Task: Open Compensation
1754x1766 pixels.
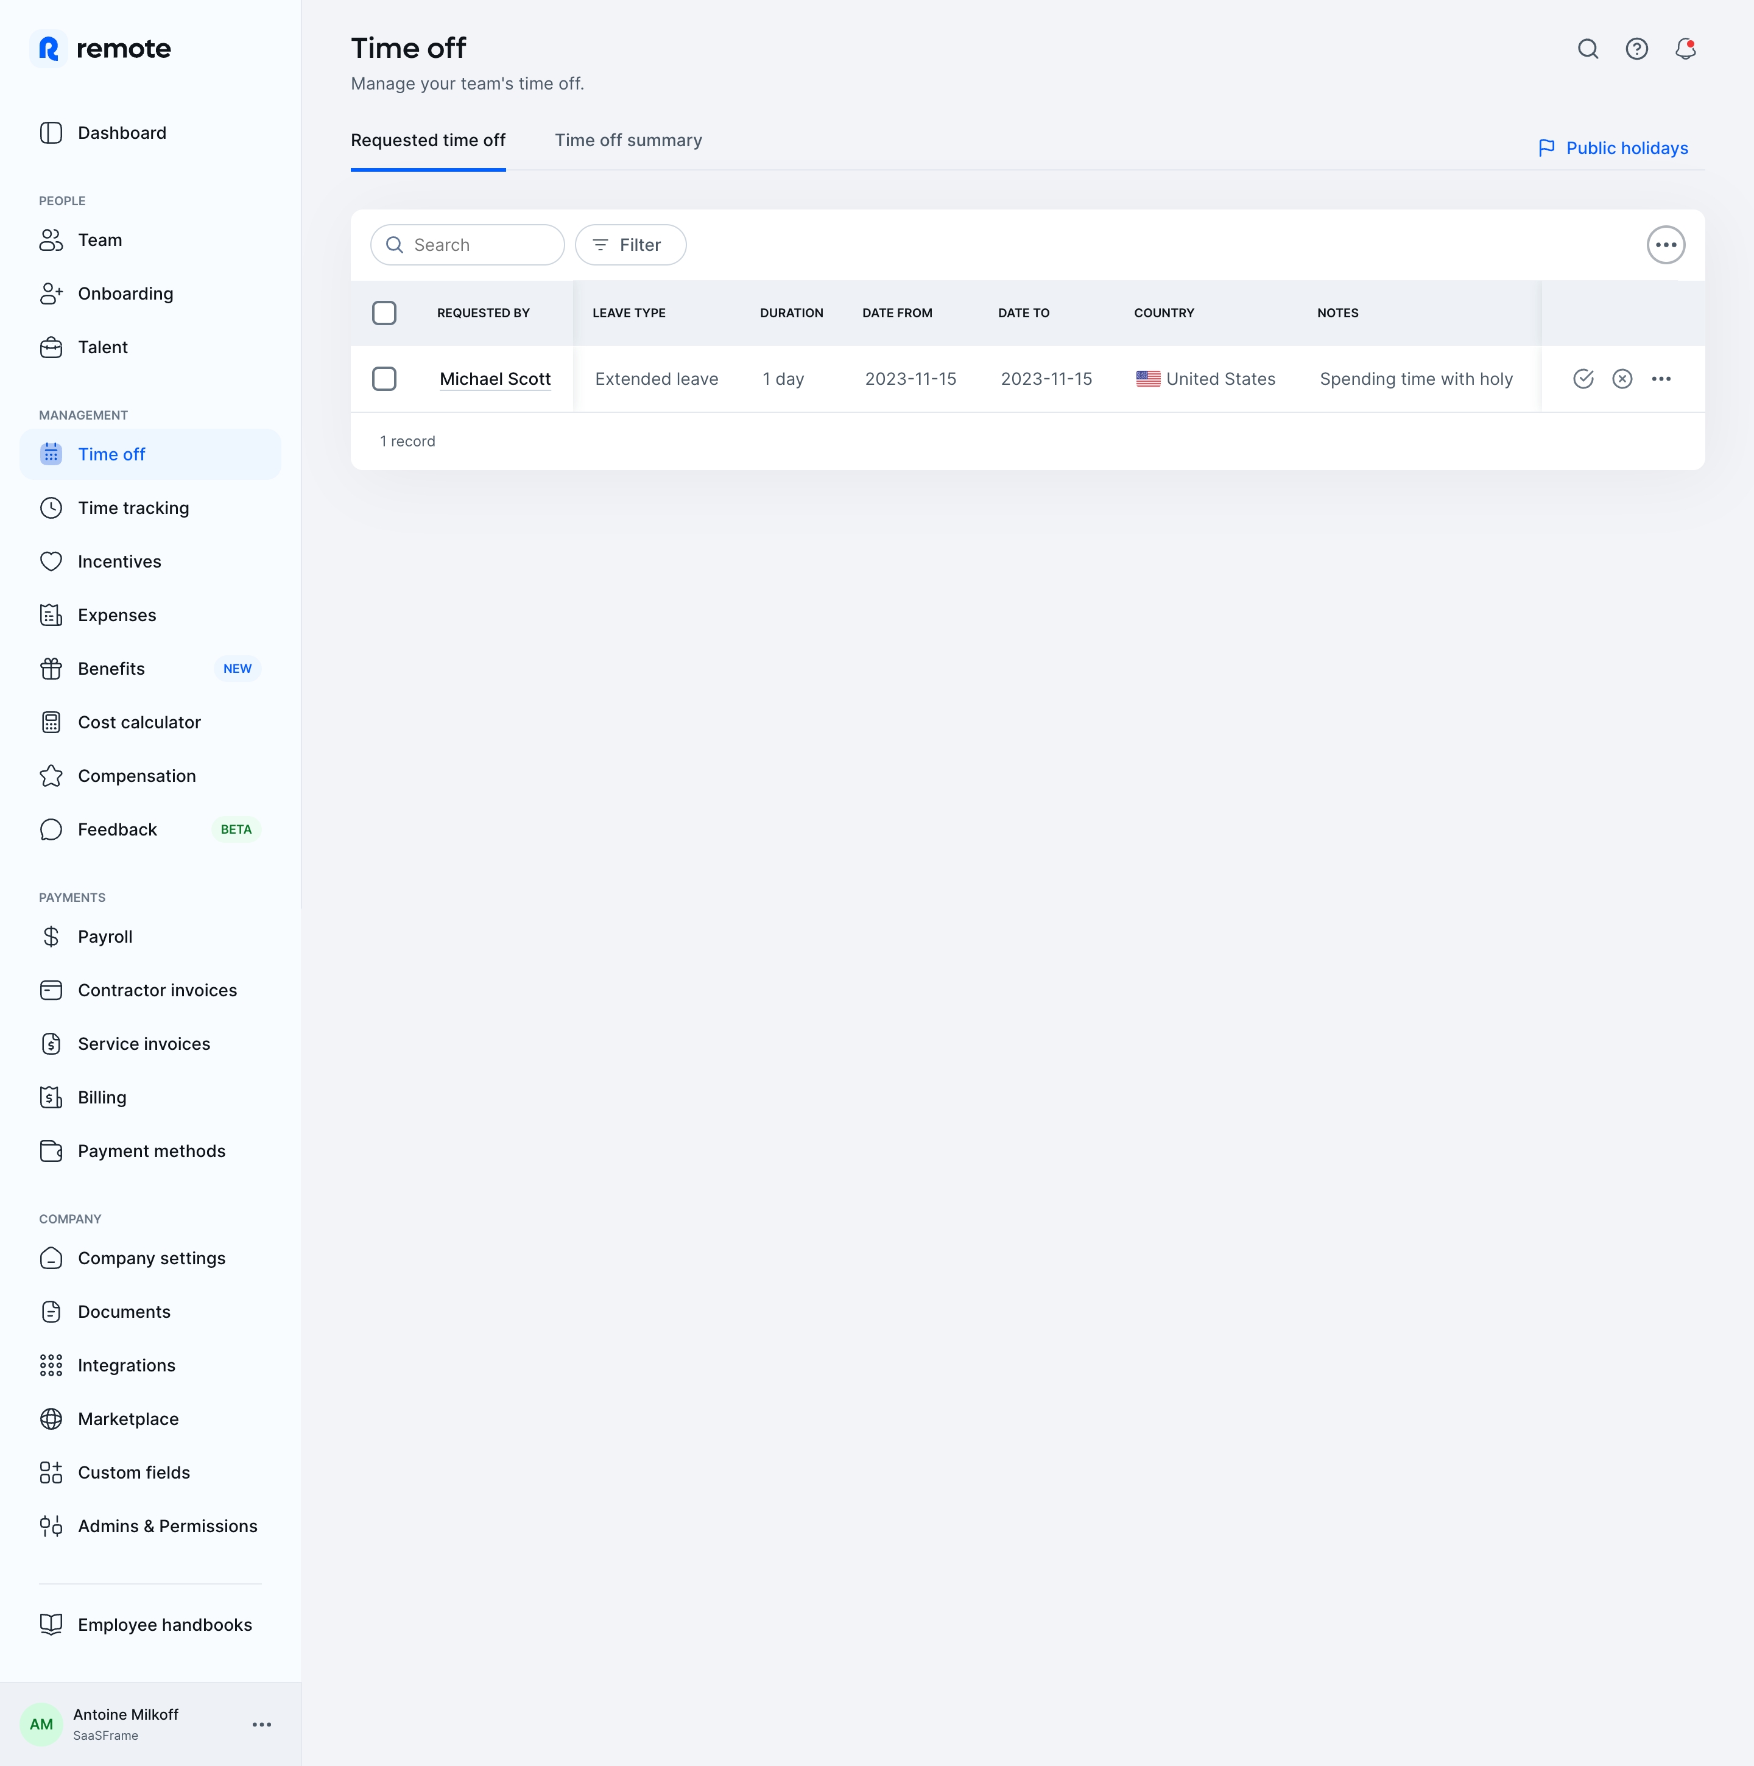Action: (x=150, y=776)
